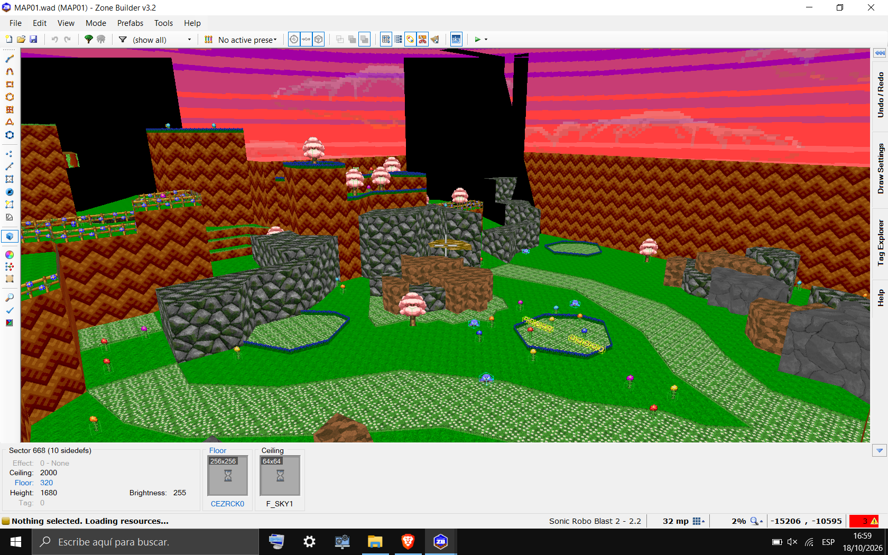Select the Draw Lines tool
The image size is (888, 555).
tap(10, 59)
